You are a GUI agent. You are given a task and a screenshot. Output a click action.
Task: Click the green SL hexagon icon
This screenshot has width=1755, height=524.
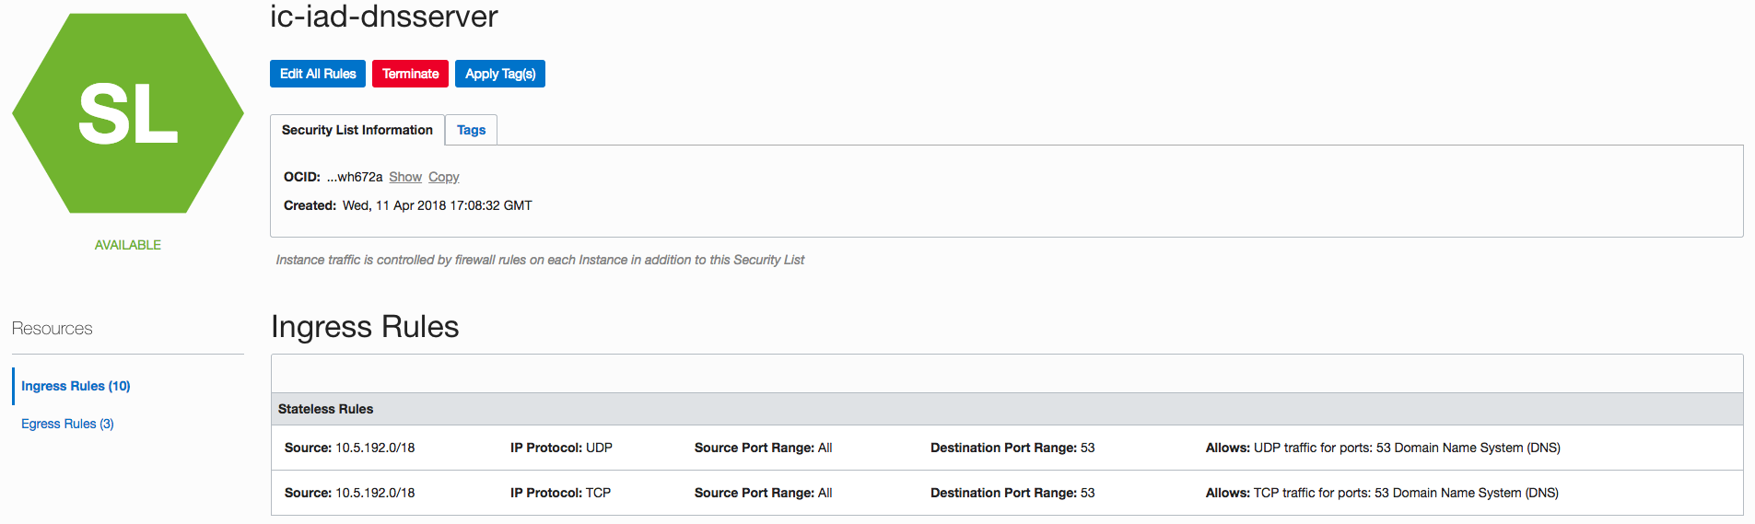click(128, 113)
